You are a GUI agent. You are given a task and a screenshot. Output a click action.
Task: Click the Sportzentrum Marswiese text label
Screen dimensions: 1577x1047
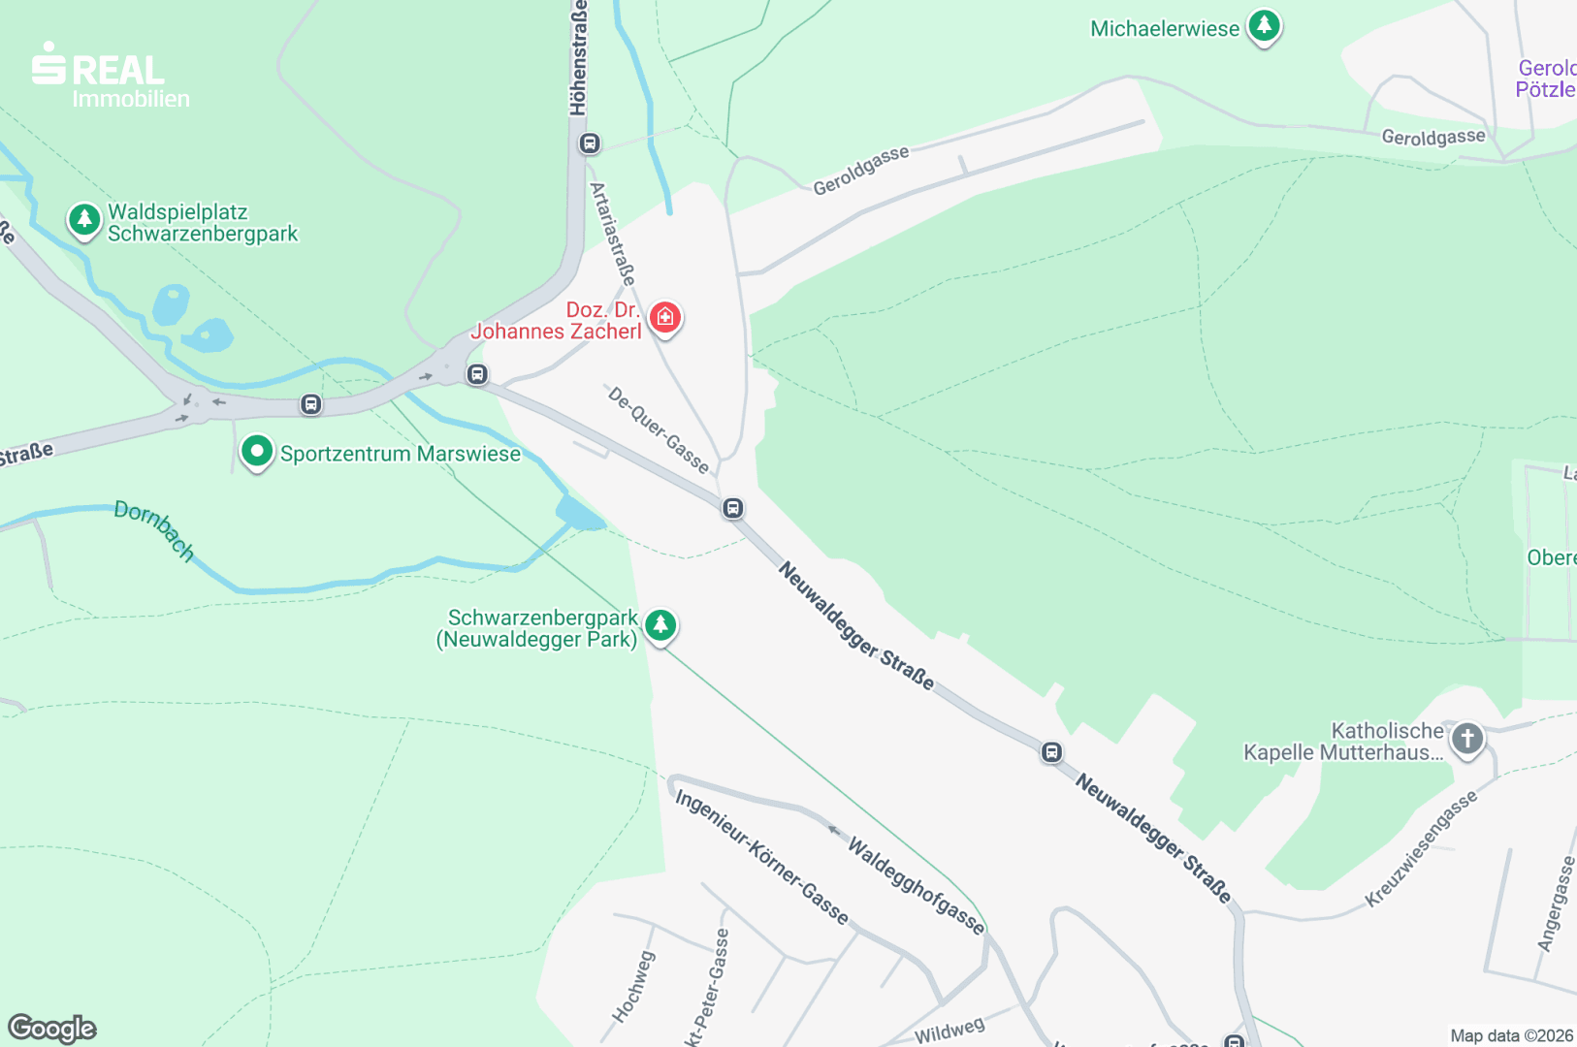401,454
